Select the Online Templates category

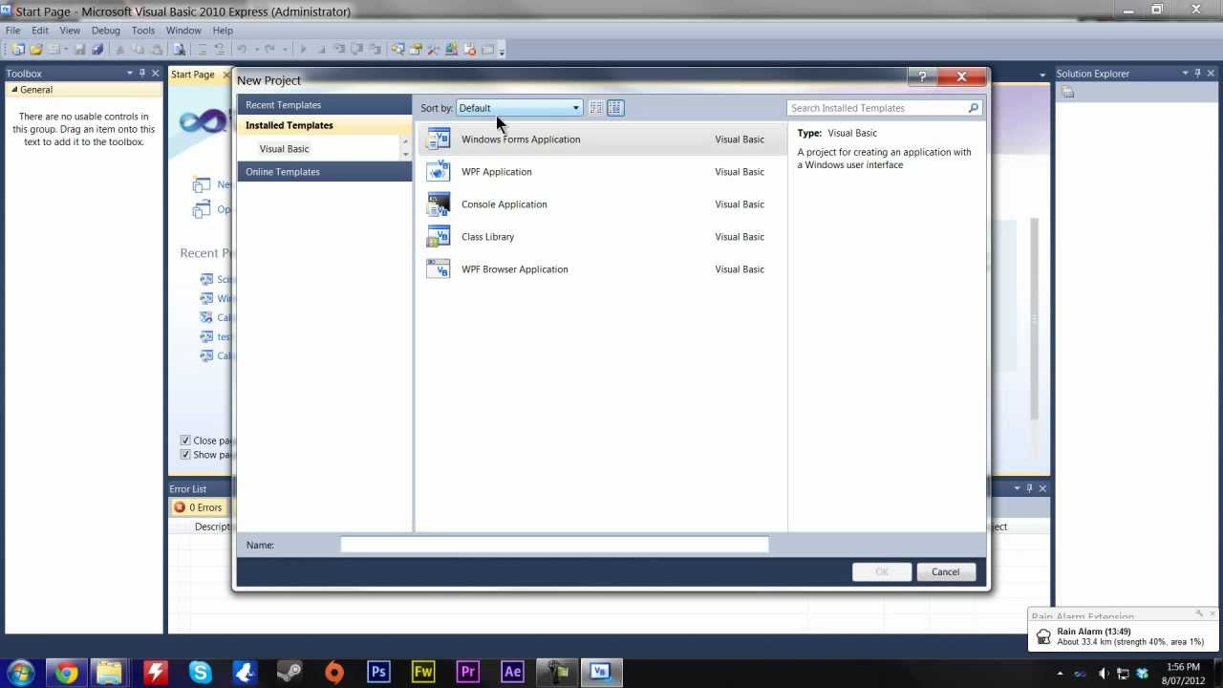[325, 172]
